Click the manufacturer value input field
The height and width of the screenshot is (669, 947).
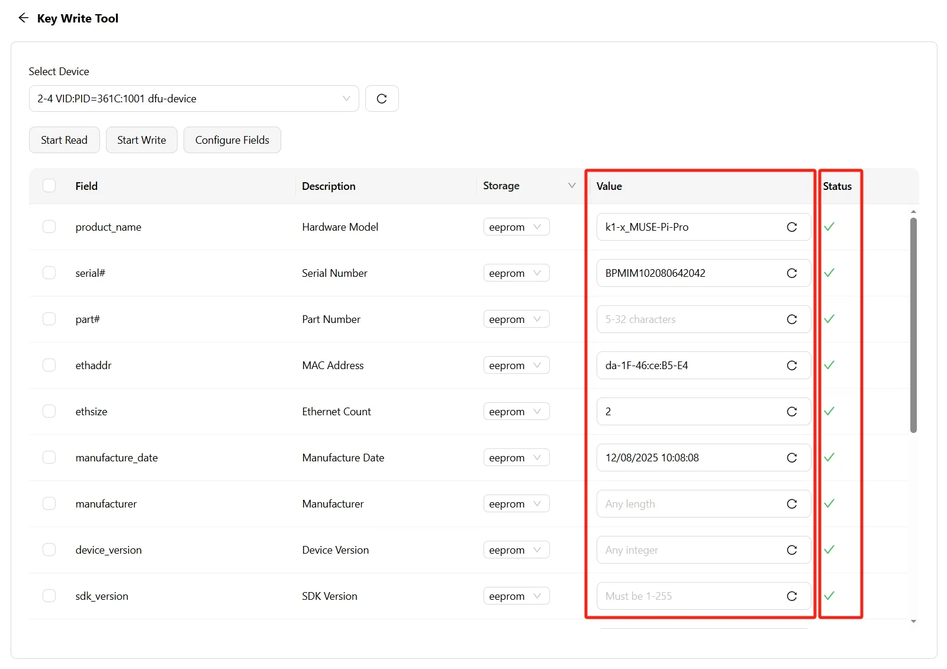[x=704, y=504]
